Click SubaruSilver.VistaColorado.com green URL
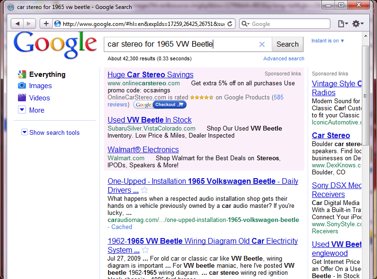 pyautogui.click(x=151, y=129)
